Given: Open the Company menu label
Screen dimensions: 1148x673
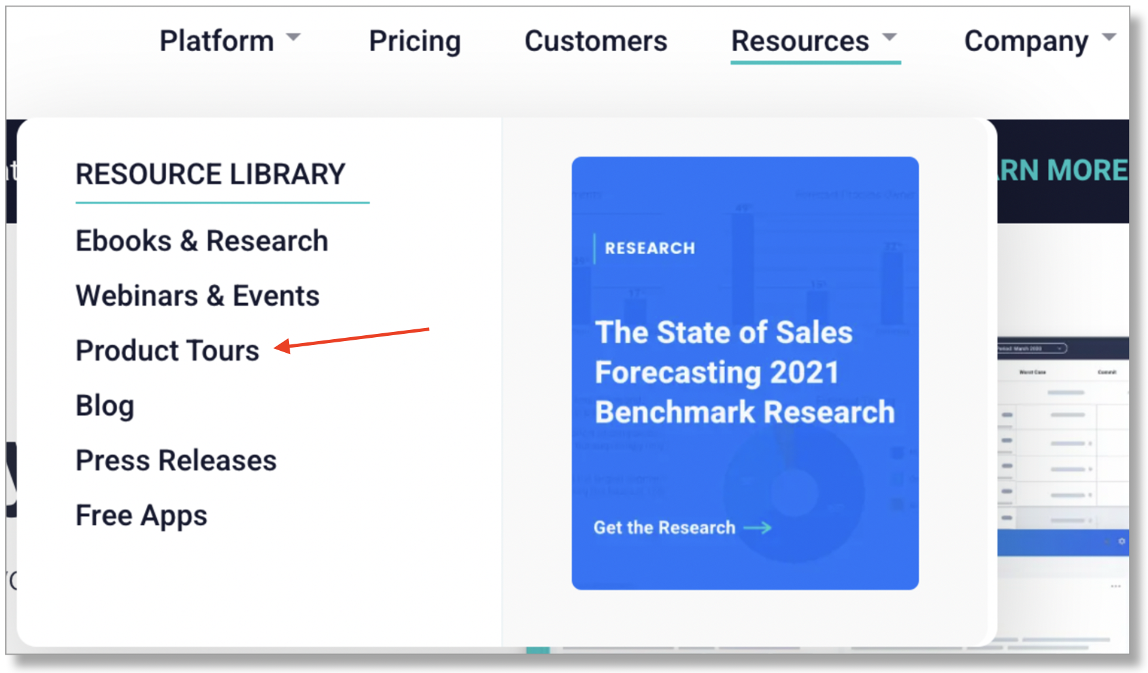Looking at the screenshot, I should pyautogui.click(x=1026, y=42).
